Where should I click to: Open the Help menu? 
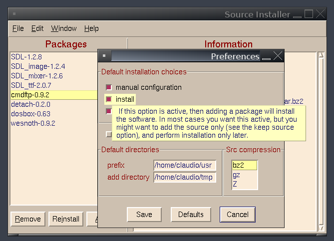pyautogui.click(x=91, y=28)
